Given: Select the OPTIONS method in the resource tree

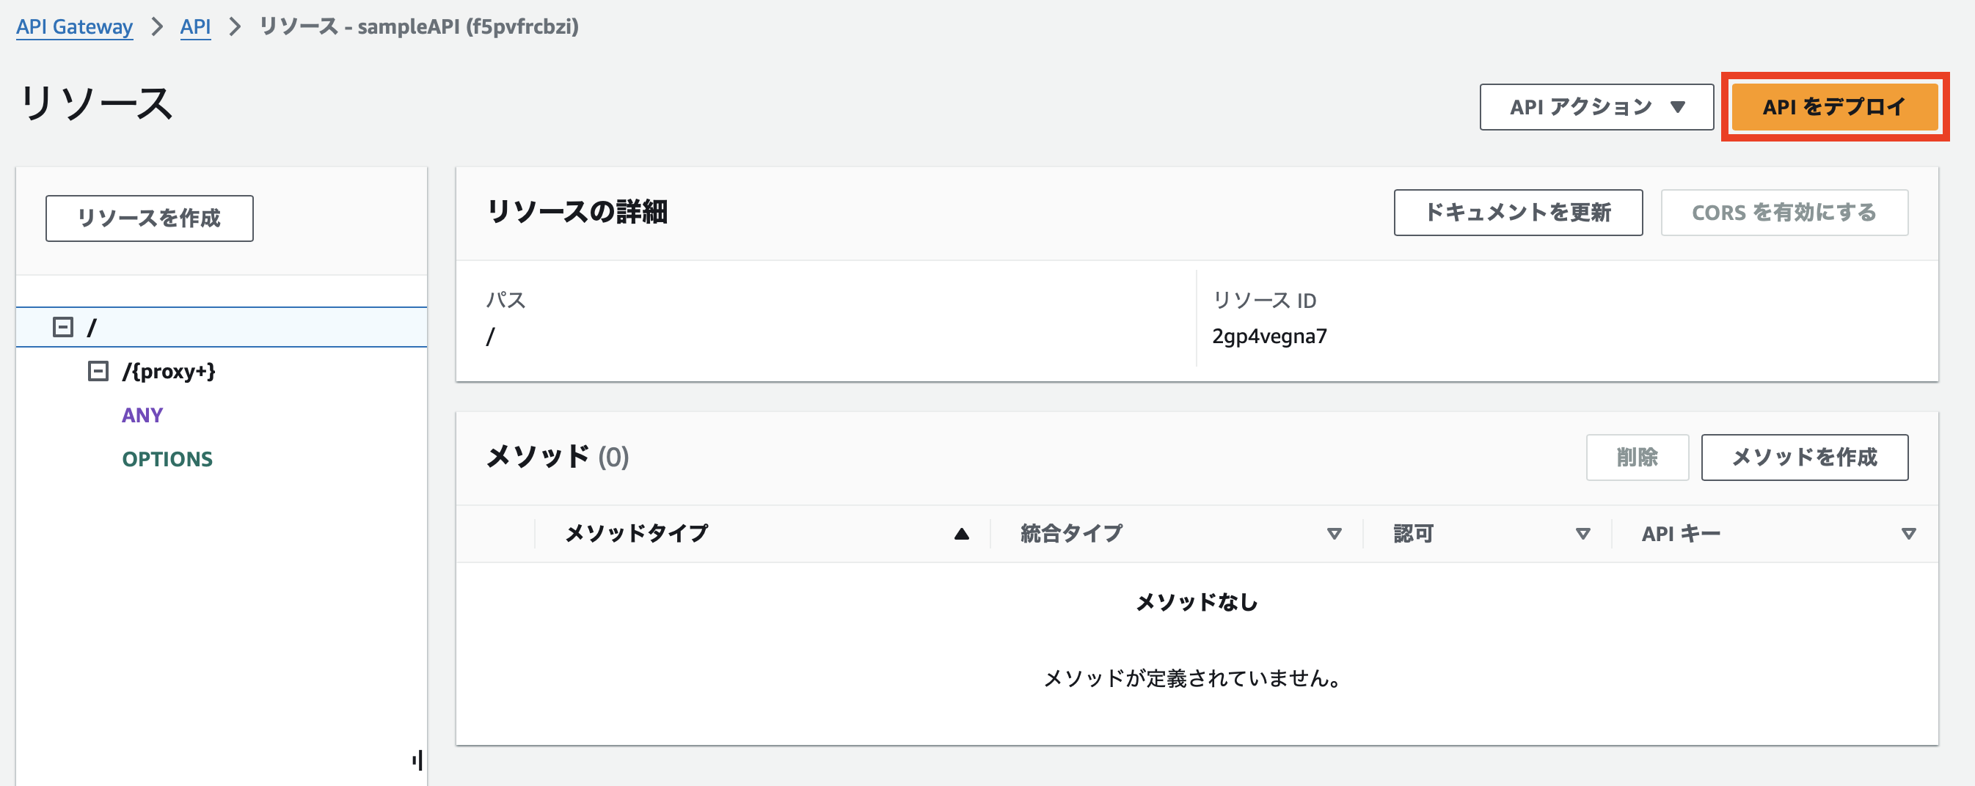Looking at the screenshot, I should click(167, 459).
